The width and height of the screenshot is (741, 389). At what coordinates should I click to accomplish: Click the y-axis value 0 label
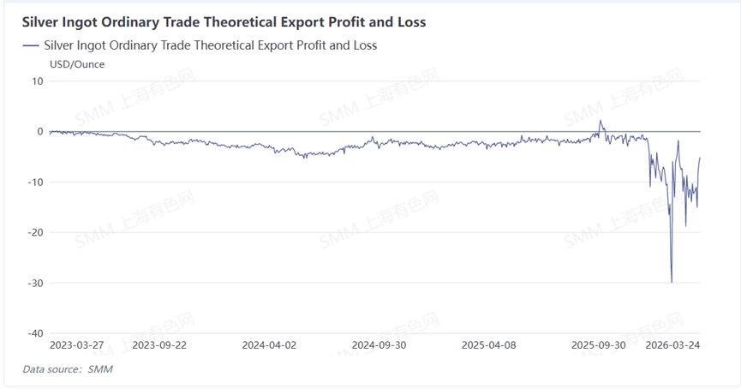coord(39,132)
